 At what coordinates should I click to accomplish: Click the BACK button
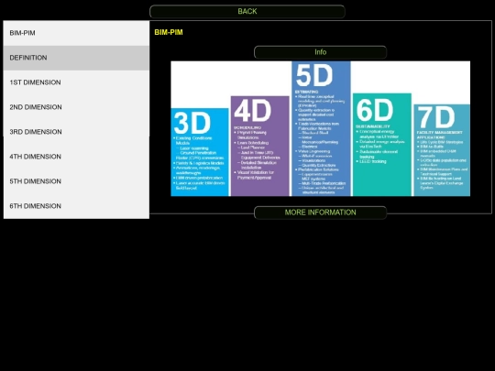pyautogui.click(x=247, y=11)
